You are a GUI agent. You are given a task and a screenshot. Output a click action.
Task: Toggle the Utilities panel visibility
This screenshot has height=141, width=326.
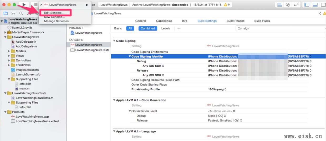(x=323, y=5)
